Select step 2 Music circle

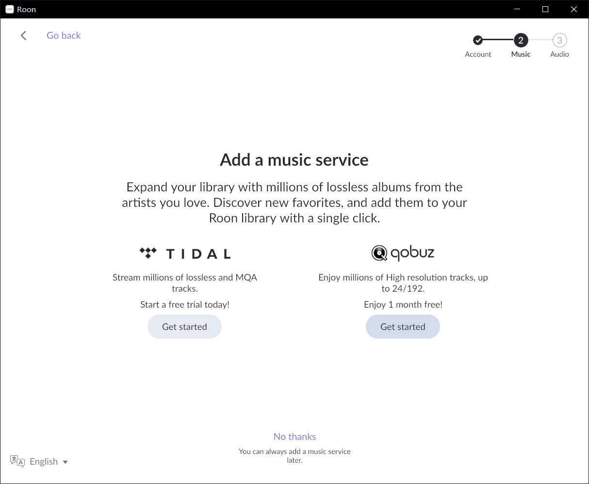(x=521, y=40)
